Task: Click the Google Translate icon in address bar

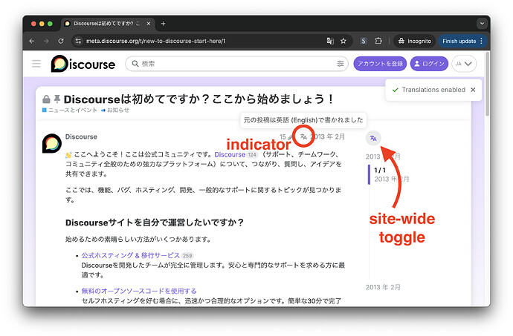Action: [x=330, y=41]
